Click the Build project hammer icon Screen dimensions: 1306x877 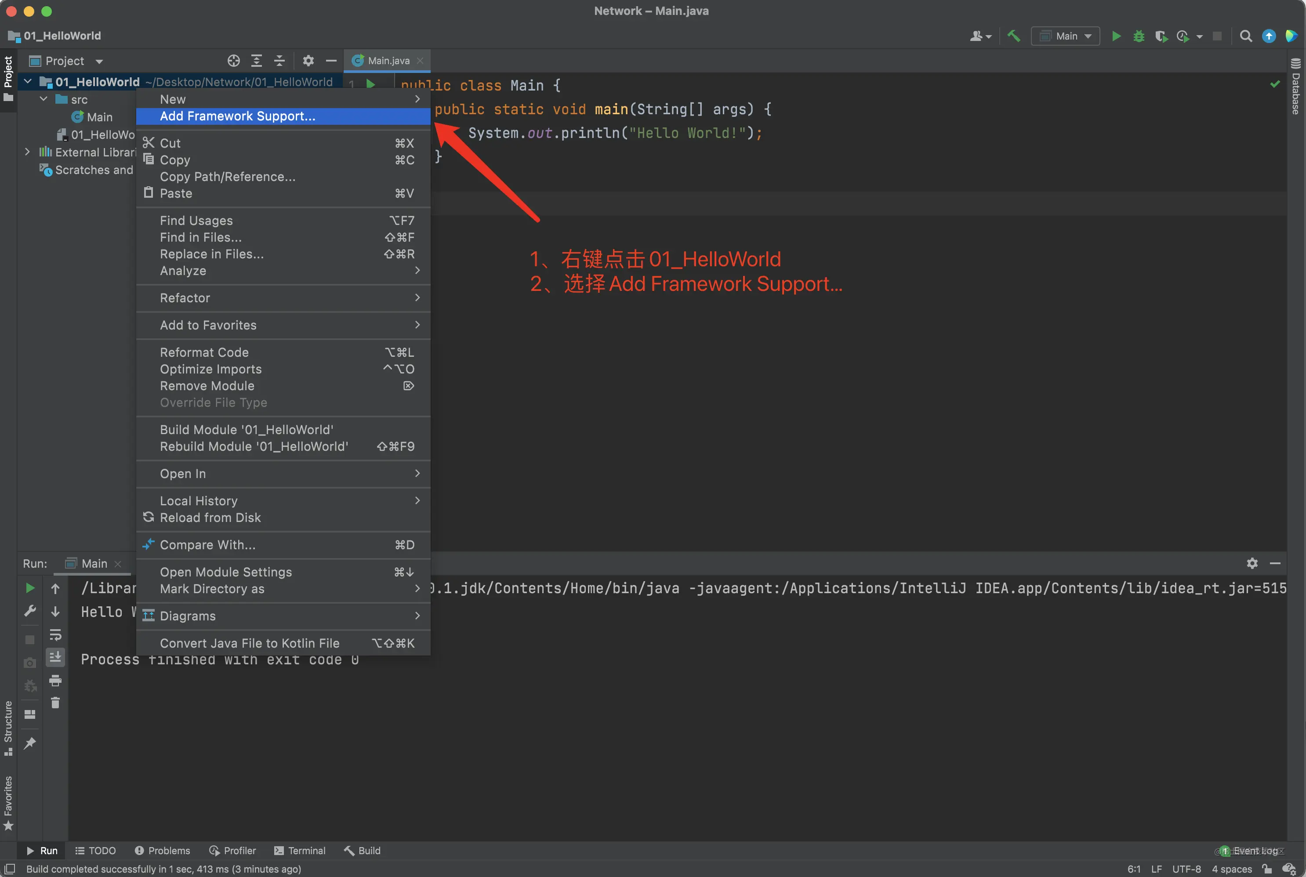point(1013,36)
